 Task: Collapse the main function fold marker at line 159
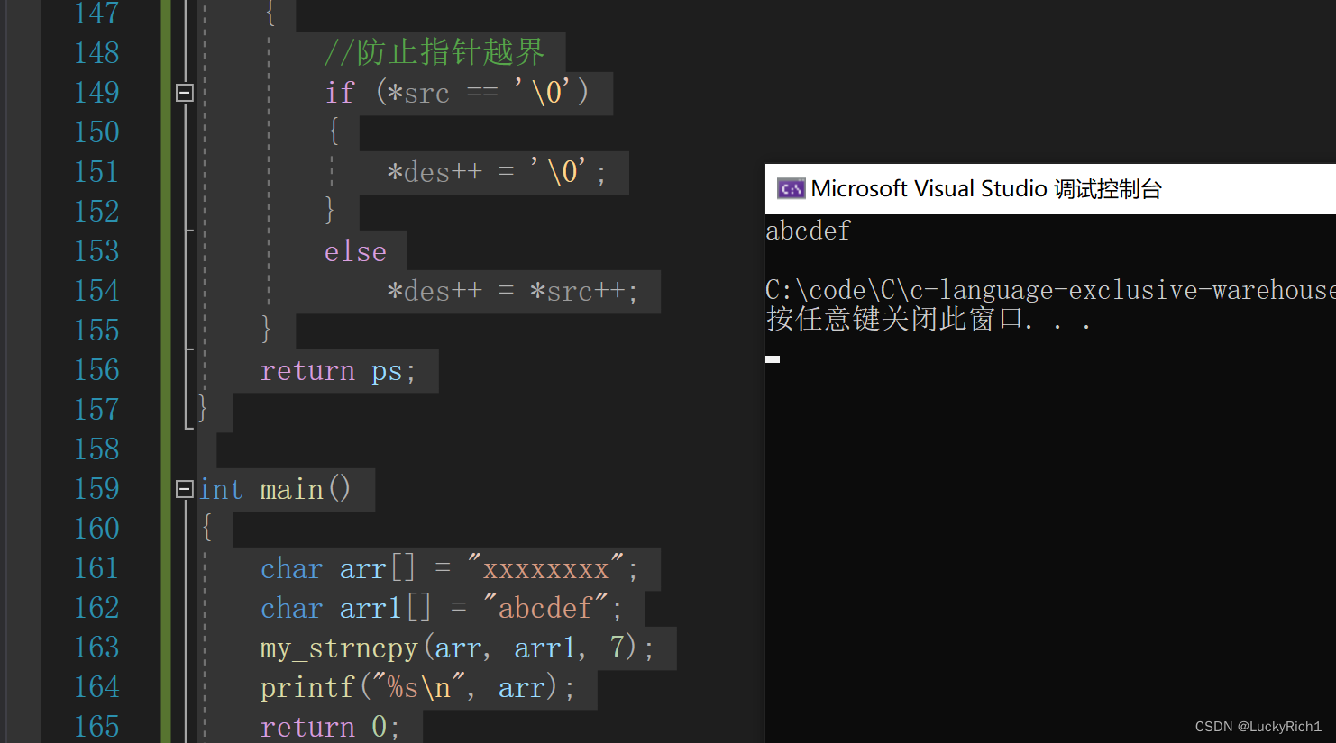point(184,489)
